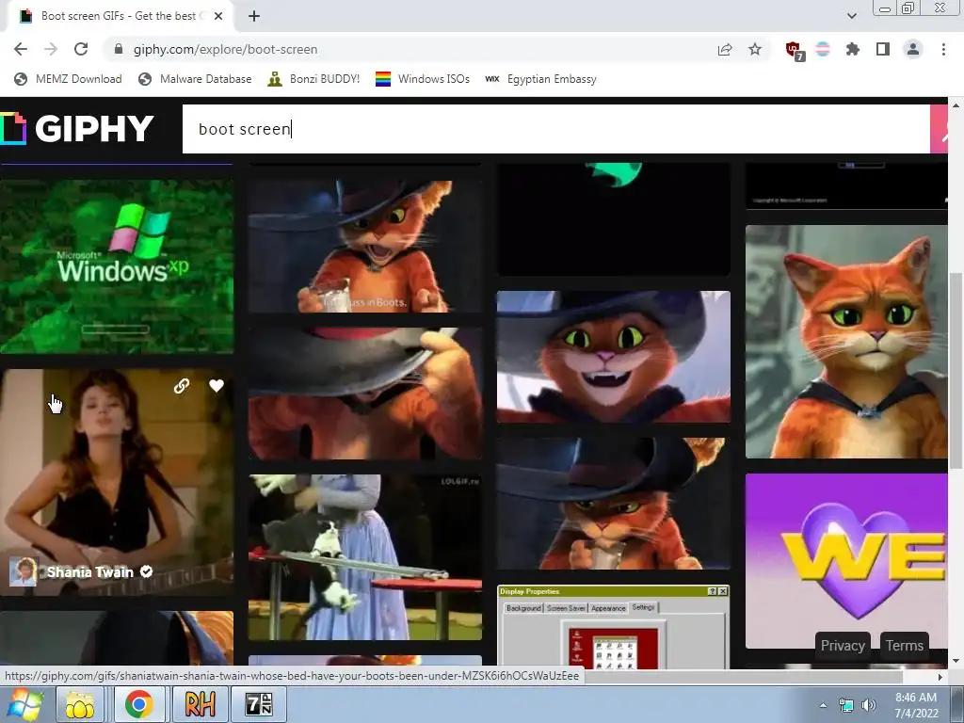Open the RH Resource Hacker taskbar icon
The image size is (964, 723).
(200, 704)
